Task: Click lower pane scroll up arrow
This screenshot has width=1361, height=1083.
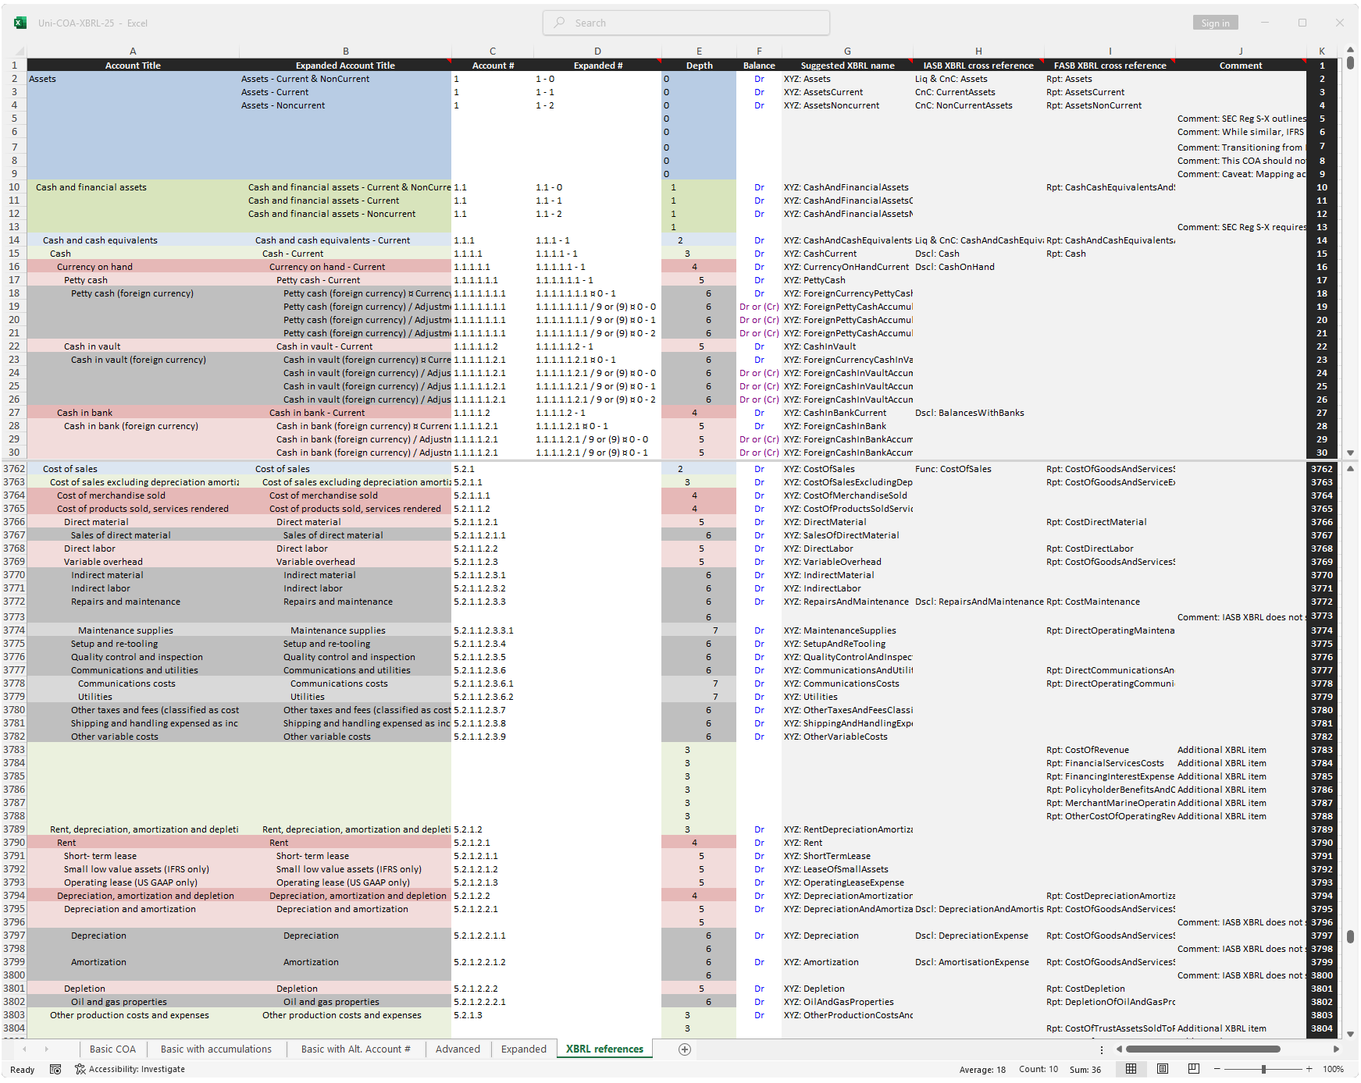Action: (1350, 469)
